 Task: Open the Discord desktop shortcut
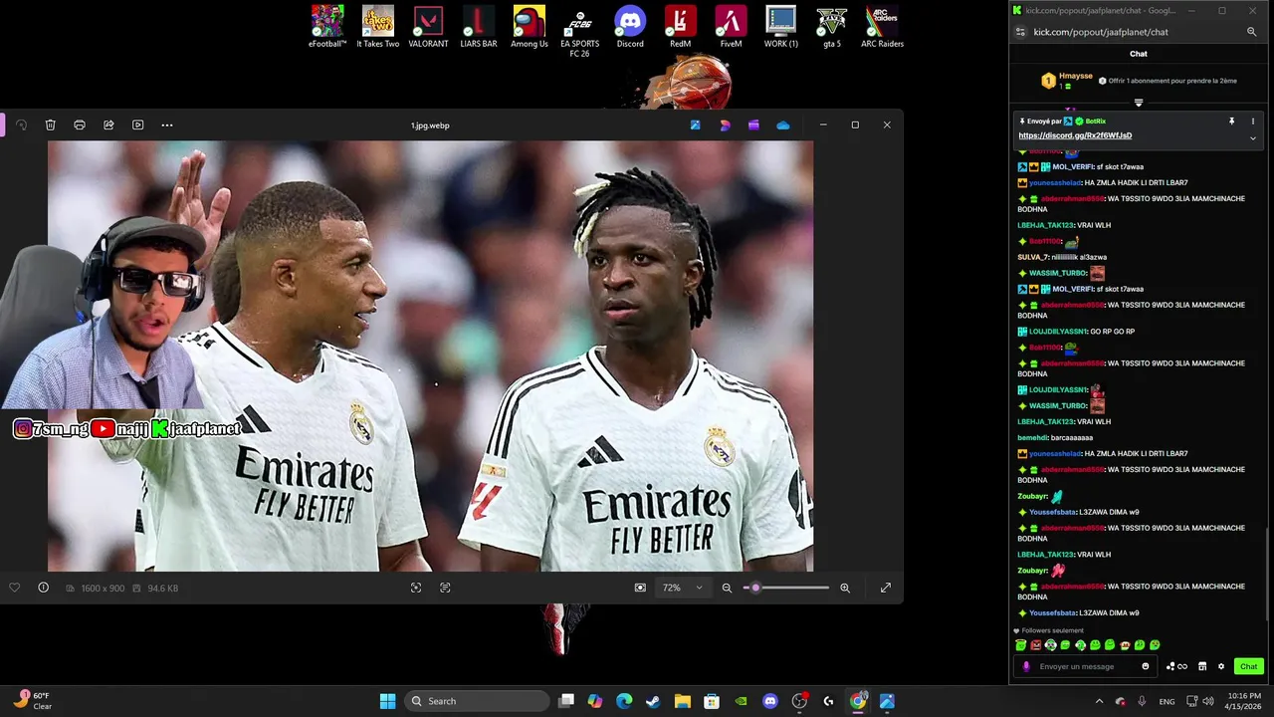point(630,27)
